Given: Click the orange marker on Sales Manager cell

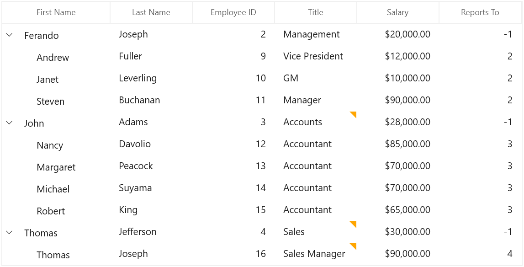Looking at the screenshot, I should click(x=353, y=246).
